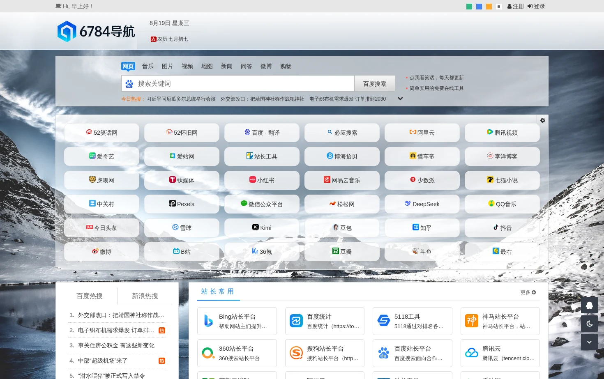Screen dimensions: 604x379
Task: Switch to the 音乐 search tab
Action: (x=148, y=66)
